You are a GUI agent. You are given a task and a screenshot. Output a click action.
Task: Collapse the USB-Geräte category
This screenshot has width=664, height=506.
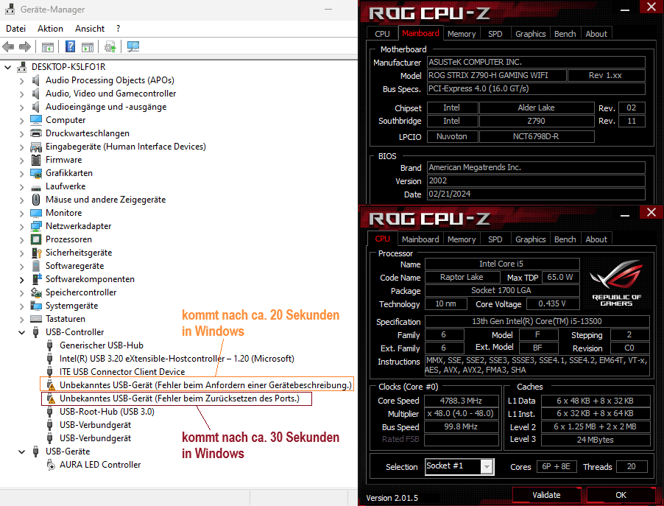point(21,451)
